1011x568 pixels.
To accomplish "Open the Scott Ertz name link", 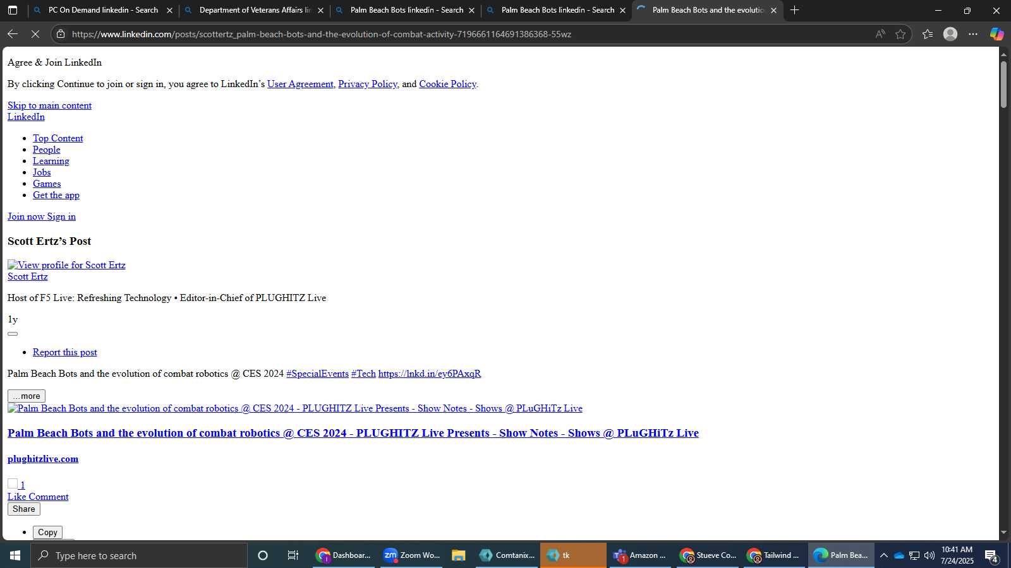I will point(27,276).
